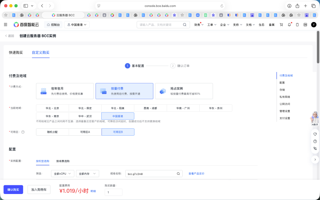This screenshot has width=320, height=200.
Task: Click the first favorites star in the tab bar
Action: (x=6, y=15)
